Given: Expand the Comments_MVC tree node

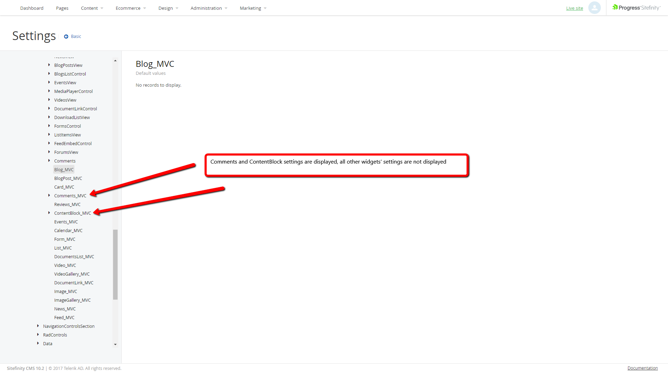Looking at the screenshot, I should (49, 195).
